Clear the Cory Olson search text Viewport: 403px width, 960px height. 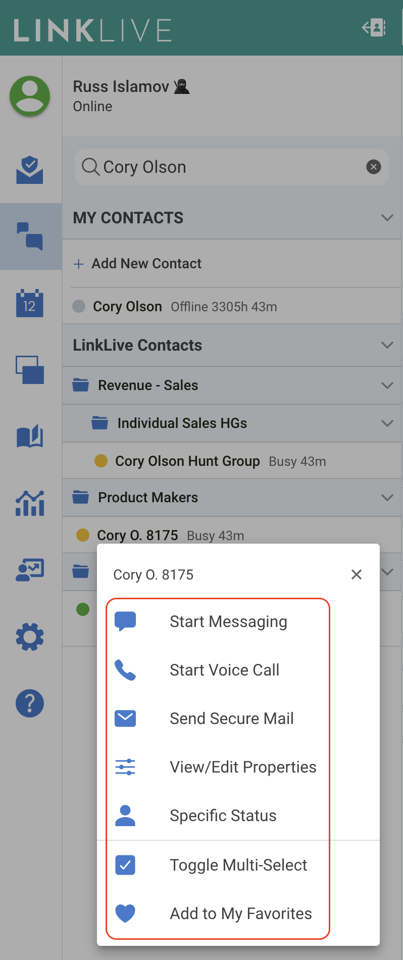pos(374,167)
